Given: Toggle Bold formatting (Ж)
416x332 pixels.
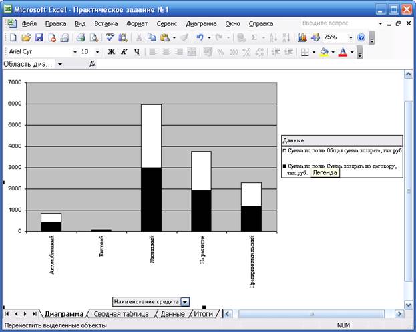Looking at the screenshot, I should [x=112, y=52].
